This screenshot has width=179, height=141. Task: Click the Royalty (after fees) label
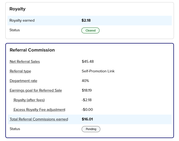pyautogui.click(x=29, y=100)
